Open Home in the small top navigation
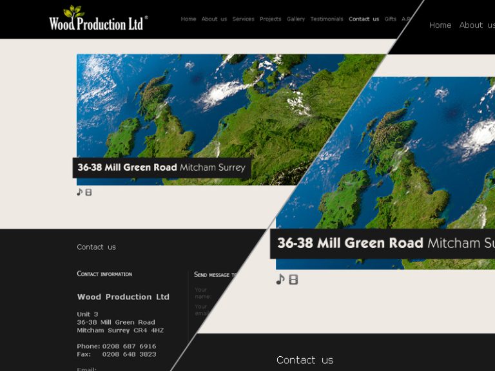The width and height of the screenshot is (495, 371). tap(188, 19)
